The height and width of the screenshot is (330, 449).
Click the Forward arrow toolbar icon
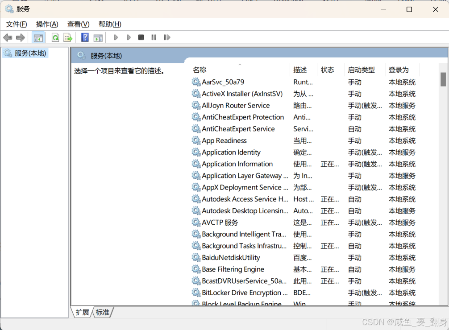pos(21,37)
